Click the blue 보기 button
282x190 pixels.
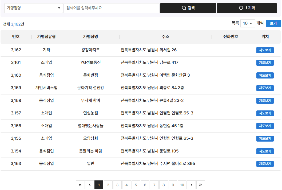273,23
